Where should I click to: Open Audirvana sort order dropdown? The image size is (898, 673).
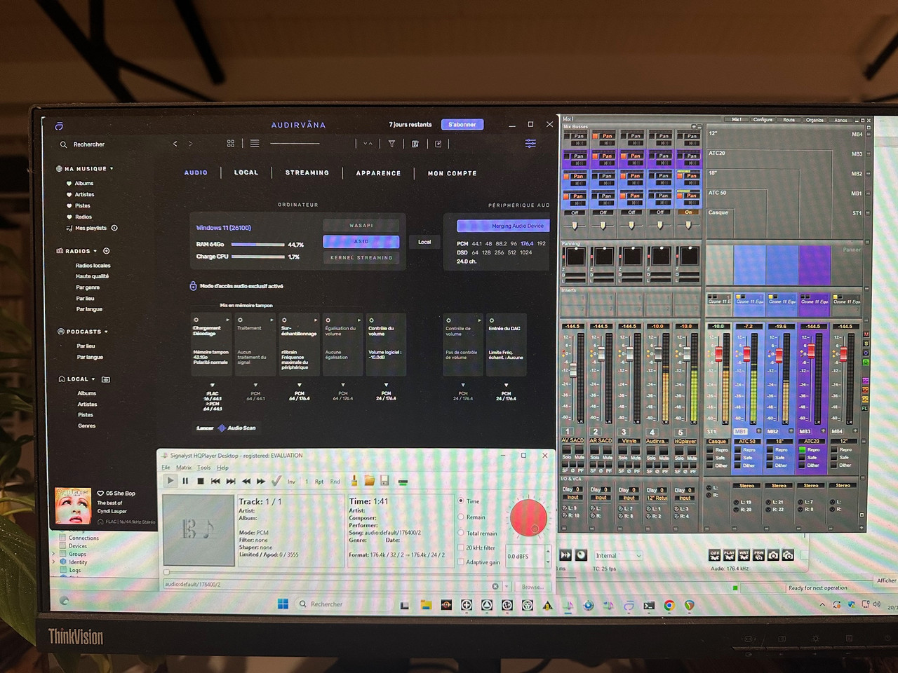368,144
